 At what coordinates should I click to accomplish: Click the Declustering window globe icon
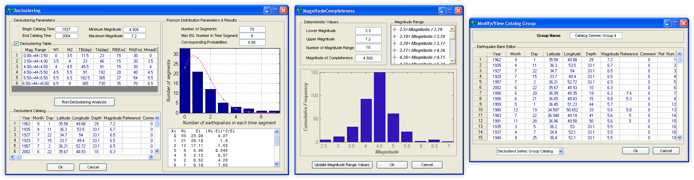tap(10, 11)
